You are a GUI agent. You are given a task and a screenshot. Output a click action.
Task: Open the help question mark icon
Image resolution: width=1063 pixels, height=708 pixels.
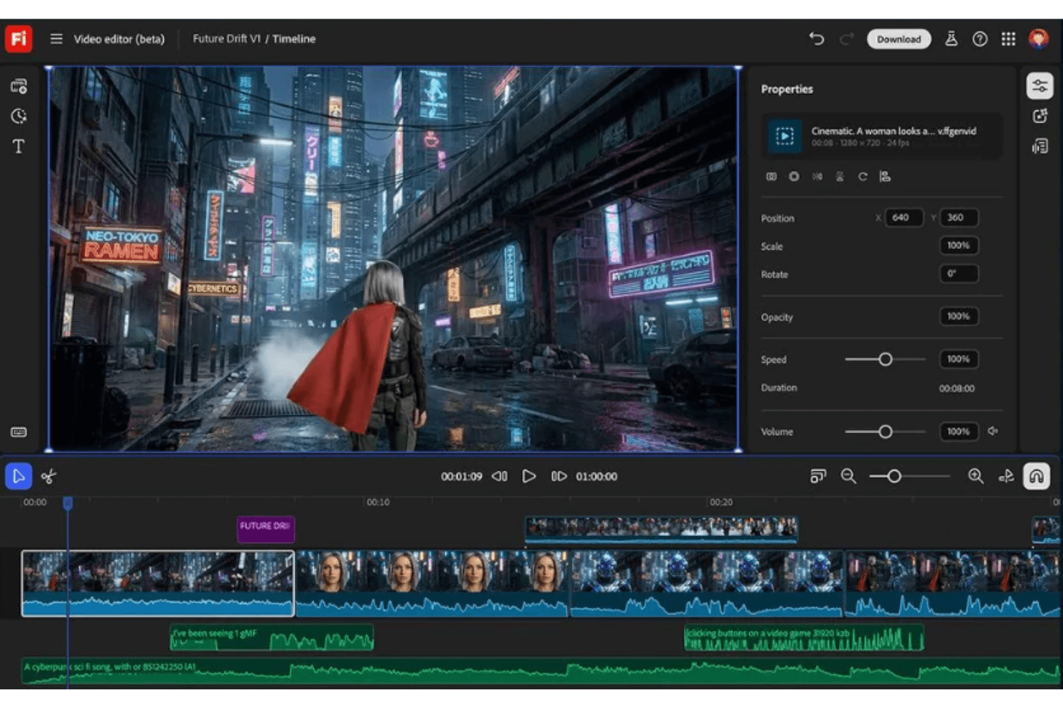tap(980, 39)
